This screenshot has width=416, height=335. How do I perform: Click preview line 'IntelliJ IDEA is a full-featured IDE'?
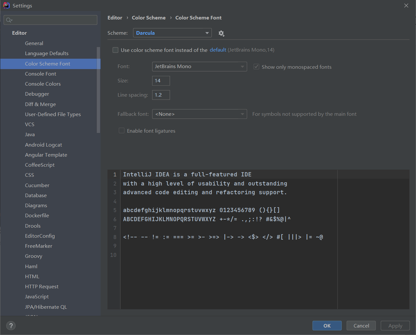pos(187,174)
